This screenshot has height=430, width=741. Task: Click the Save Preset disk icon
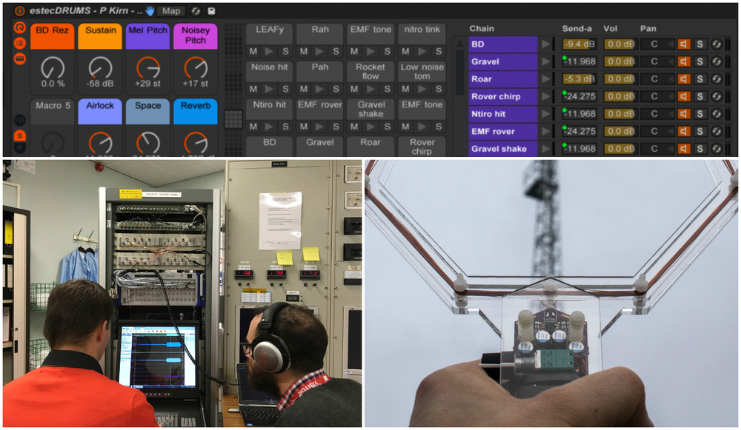click(211, 11)
